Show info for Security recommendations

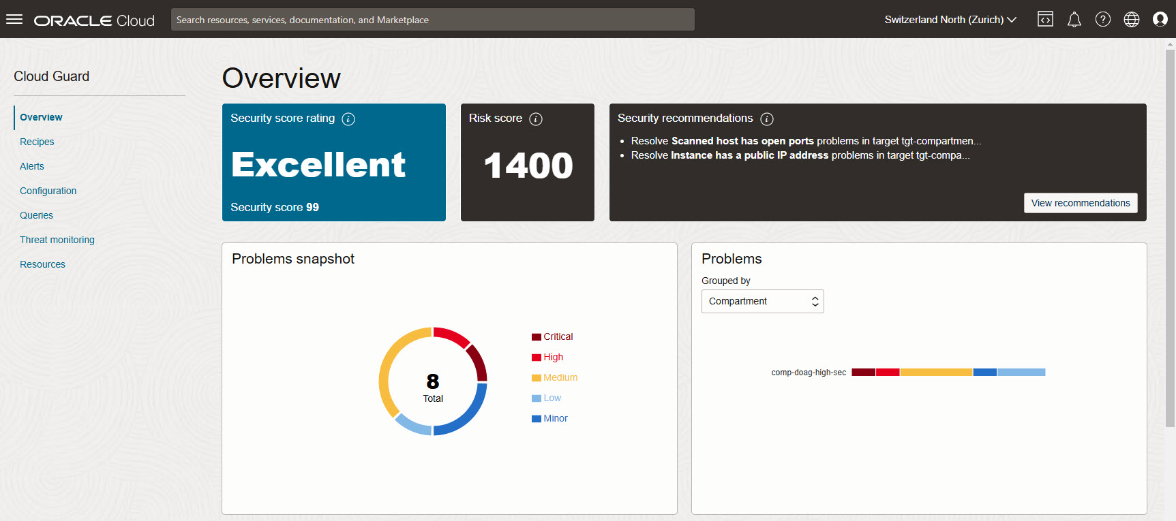(767, 119)
